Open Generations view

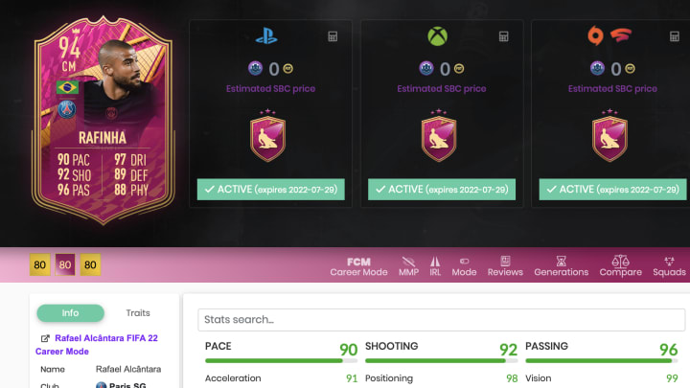pos(561,266)
